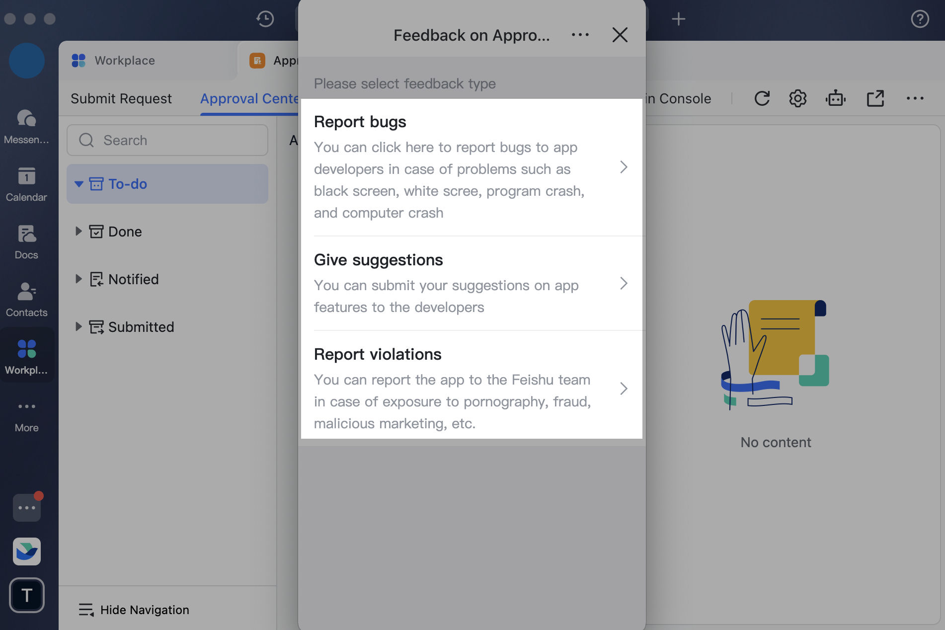Screen dimensions: 945x630
Task: Select the Calendar icon in sidebar
Action: [26, 183]
